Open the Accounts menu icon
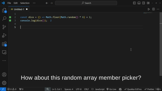This screenshot has height=91, width=162. 4,75
